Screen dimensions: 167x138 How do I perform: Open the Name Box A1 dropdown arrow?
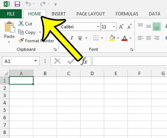point(35,61)
